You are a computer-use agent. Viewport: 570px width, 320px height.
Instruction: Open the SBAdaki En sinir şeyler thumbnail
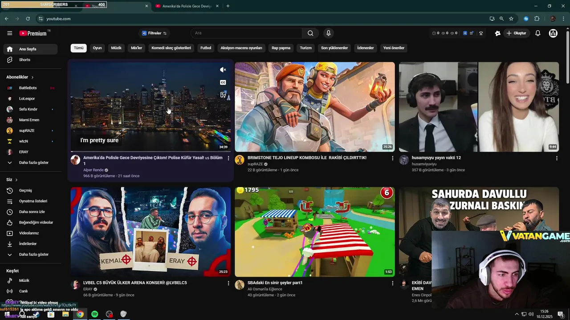315,232
